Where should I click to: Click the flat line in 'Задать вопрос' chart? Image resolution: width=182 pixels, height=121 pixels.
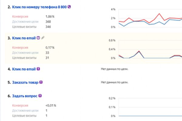(150, 116)
